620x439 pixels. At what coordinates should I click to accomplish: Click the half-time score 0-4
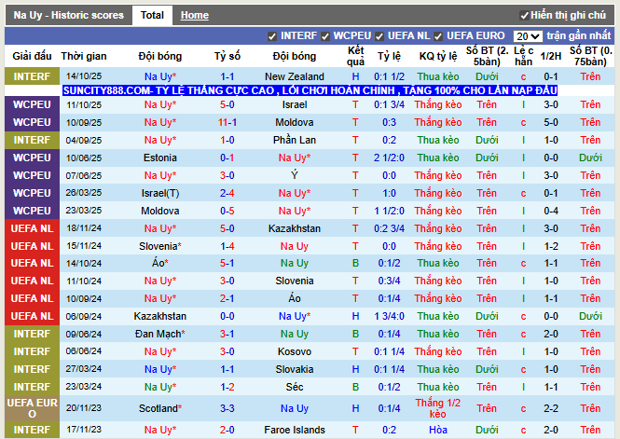[551, 211]
